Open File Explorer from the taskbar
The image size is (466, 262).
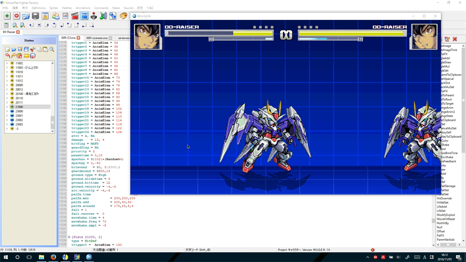pos(41,257)
